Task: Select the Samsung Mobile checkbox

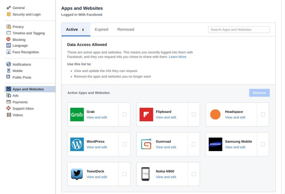Action: [x=263, y=144]
